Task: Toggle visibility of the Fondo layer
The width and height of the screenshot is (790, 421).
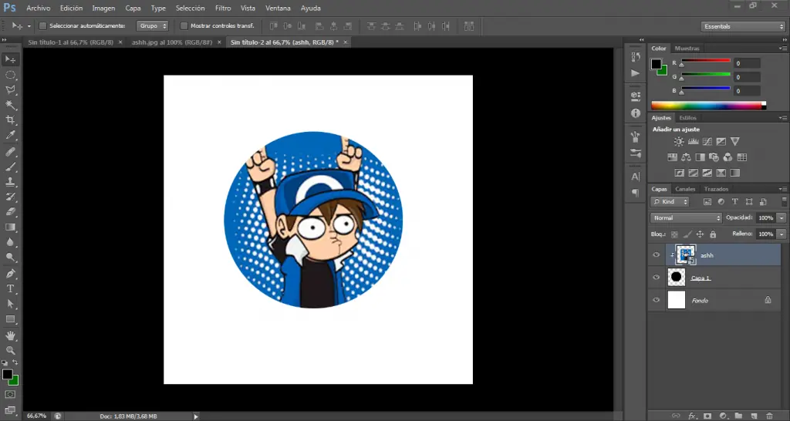Action: 656,300
